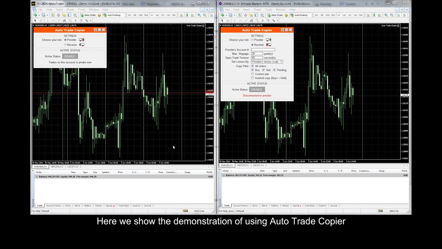Select the trendline tool in the Armada window
This screenshot has height=249, width=442.
pyautogui.click(x=246, y=20)
